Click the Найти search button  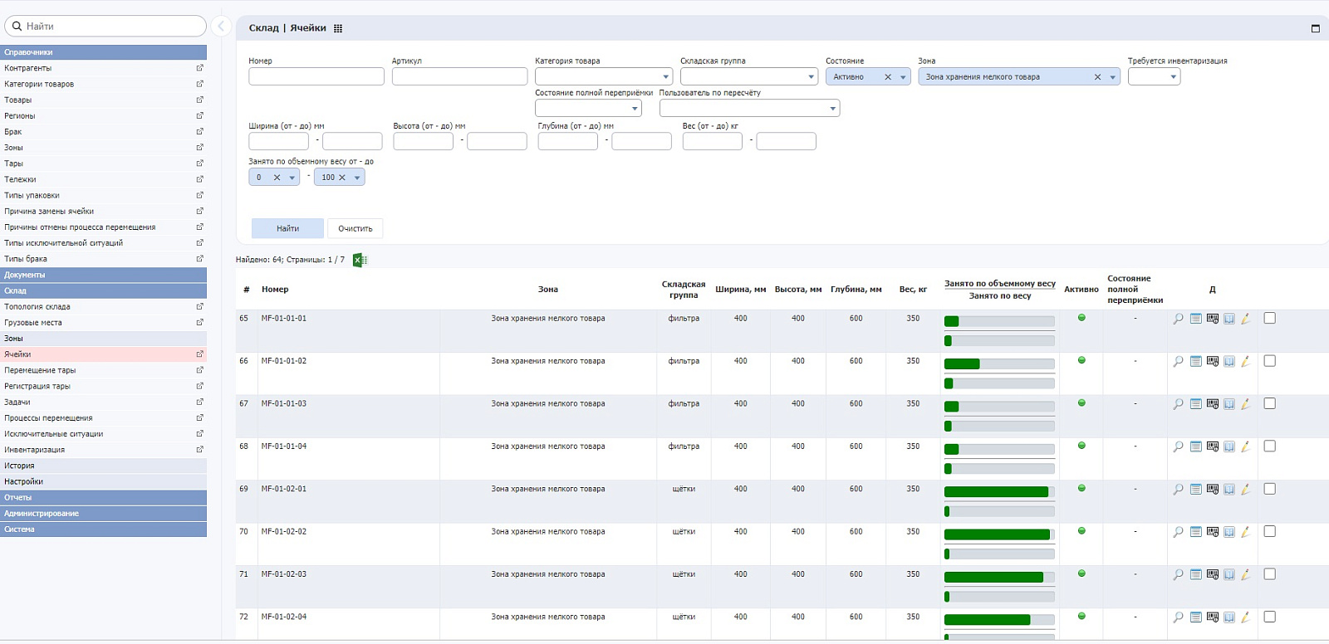coord(287,228)
